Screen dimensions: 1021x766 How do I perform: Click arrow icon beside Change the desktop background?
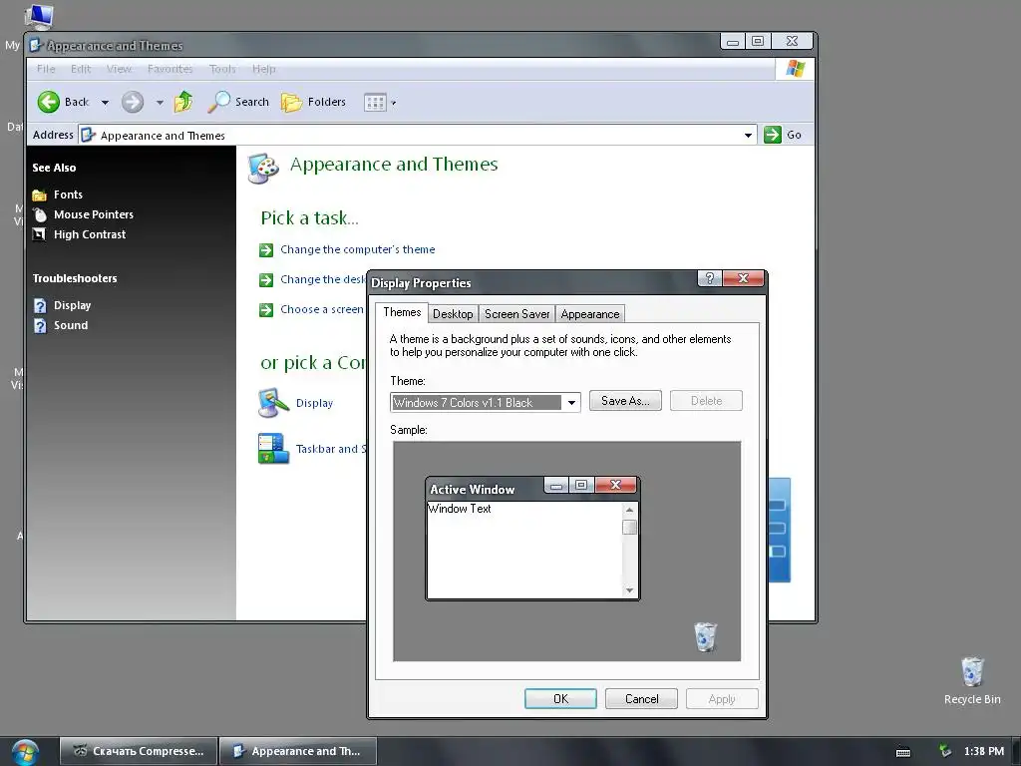266,280
